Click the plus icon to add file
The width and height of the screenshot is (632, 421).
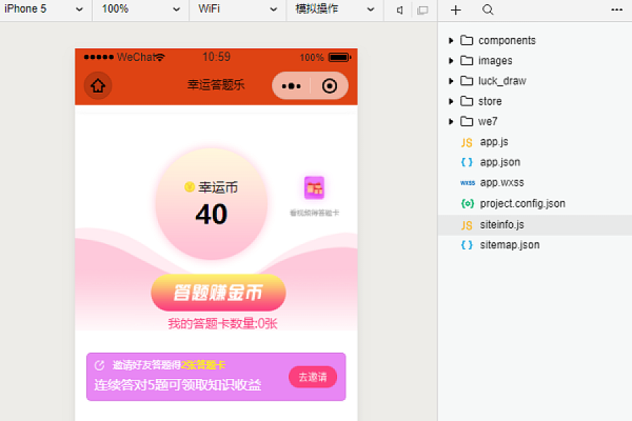456,10
